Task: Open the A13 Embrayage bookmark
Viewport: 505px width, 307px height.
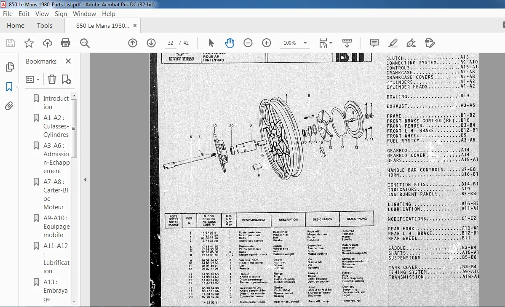Action: pyautogui.click(x=56, y=290)
